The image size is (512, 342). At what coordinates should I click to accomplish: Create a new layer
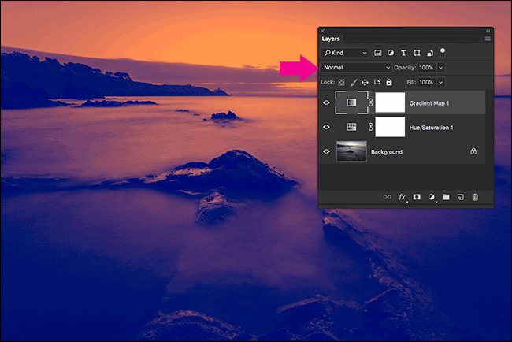click(461, 197)
